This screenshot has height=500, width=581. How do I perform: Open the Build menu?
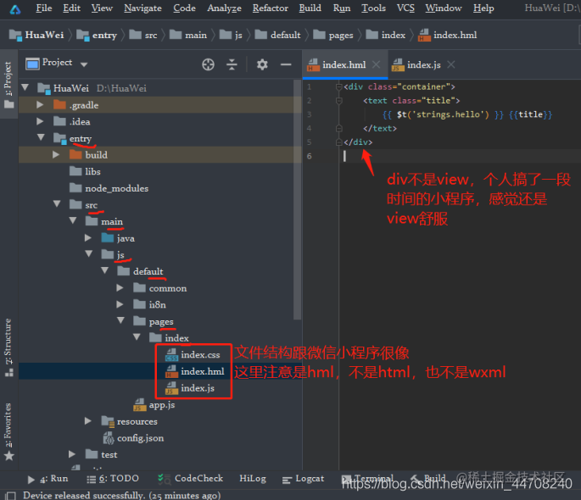coord(310,8)
